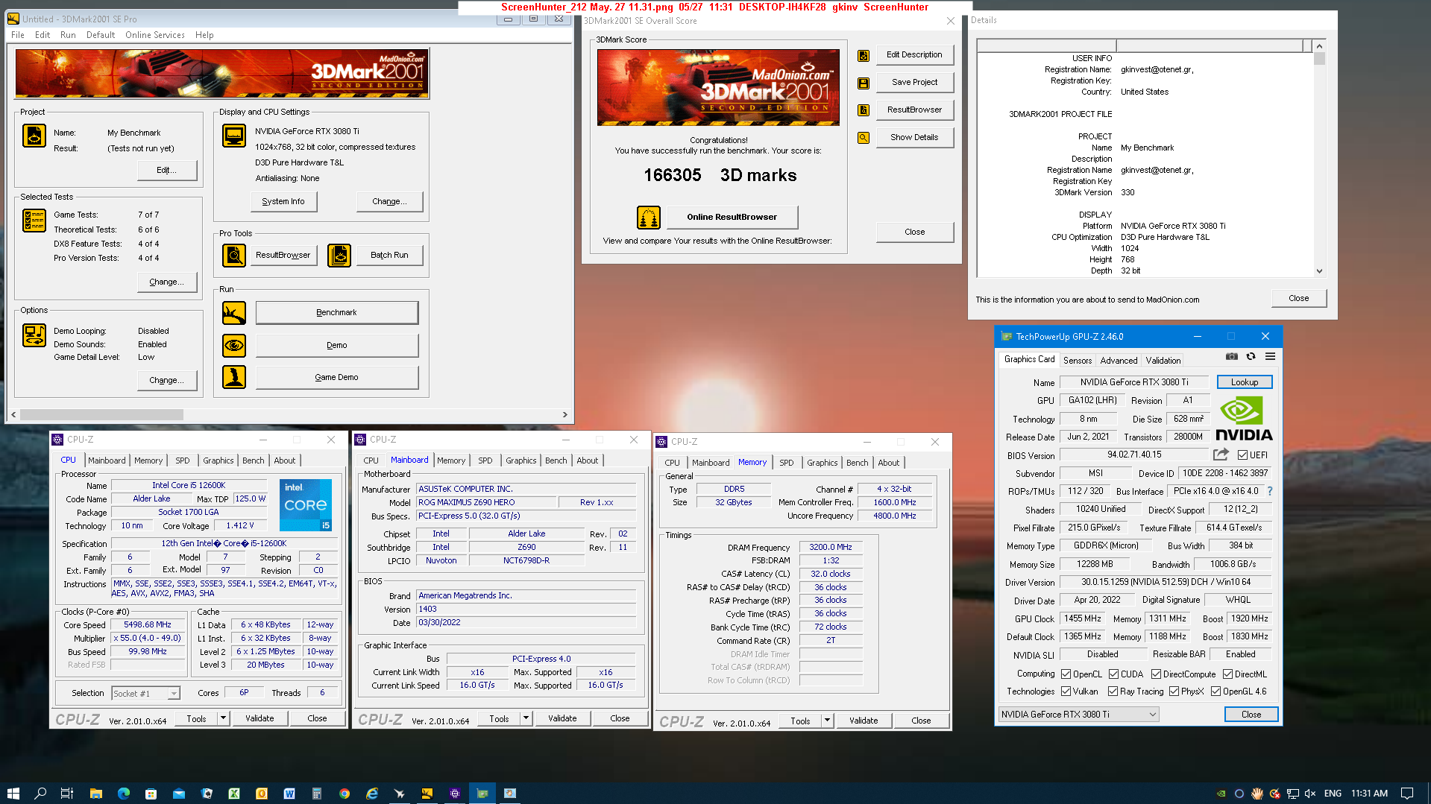Image resolution: width=1431 pixels, height=804 pixels.
Task: Click Validate in the Memory CPU-Z window
Action: coord(863,721)
